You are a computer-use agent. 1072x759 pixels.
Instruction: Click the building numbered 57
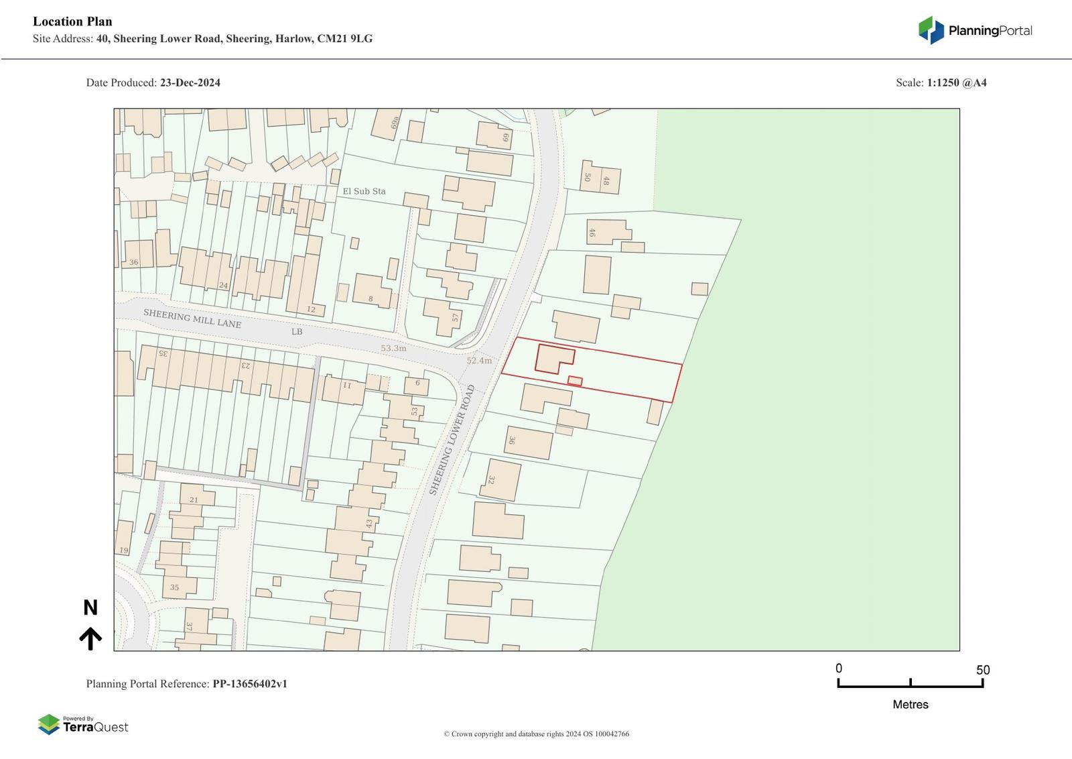tap(442, 316)
